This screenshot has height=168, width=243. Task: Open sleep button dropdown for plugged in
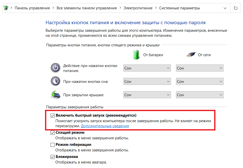(x=200, y=81)
